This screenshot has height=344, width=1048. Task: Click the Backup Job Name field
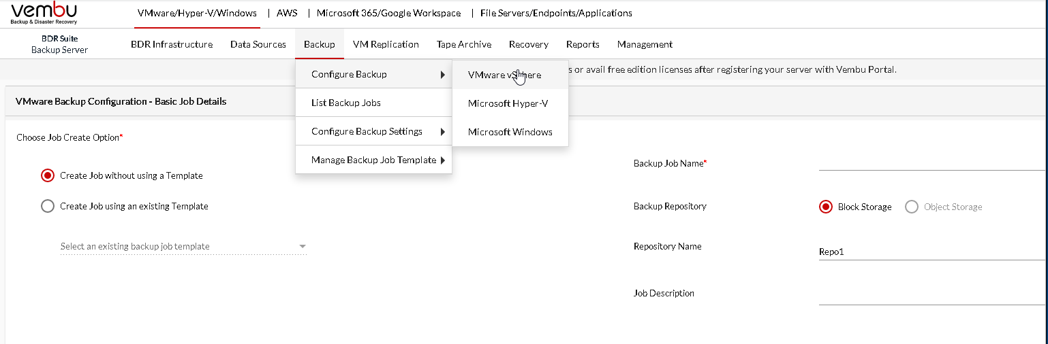coord(933,162)
